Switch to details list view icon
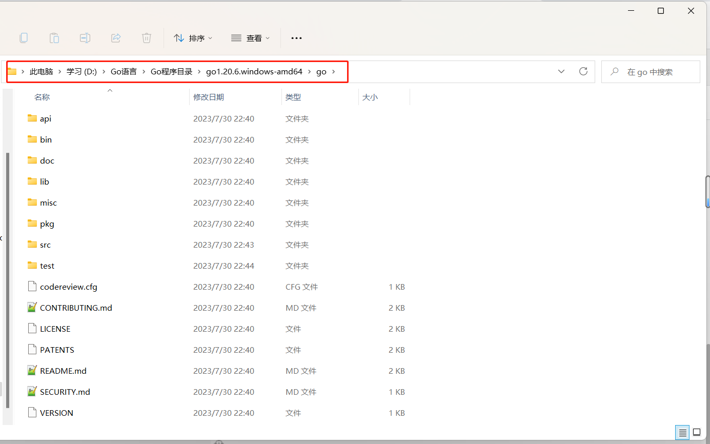Viewport: 710px width, 444px height. pyautogui.click(x=682, y=432)
